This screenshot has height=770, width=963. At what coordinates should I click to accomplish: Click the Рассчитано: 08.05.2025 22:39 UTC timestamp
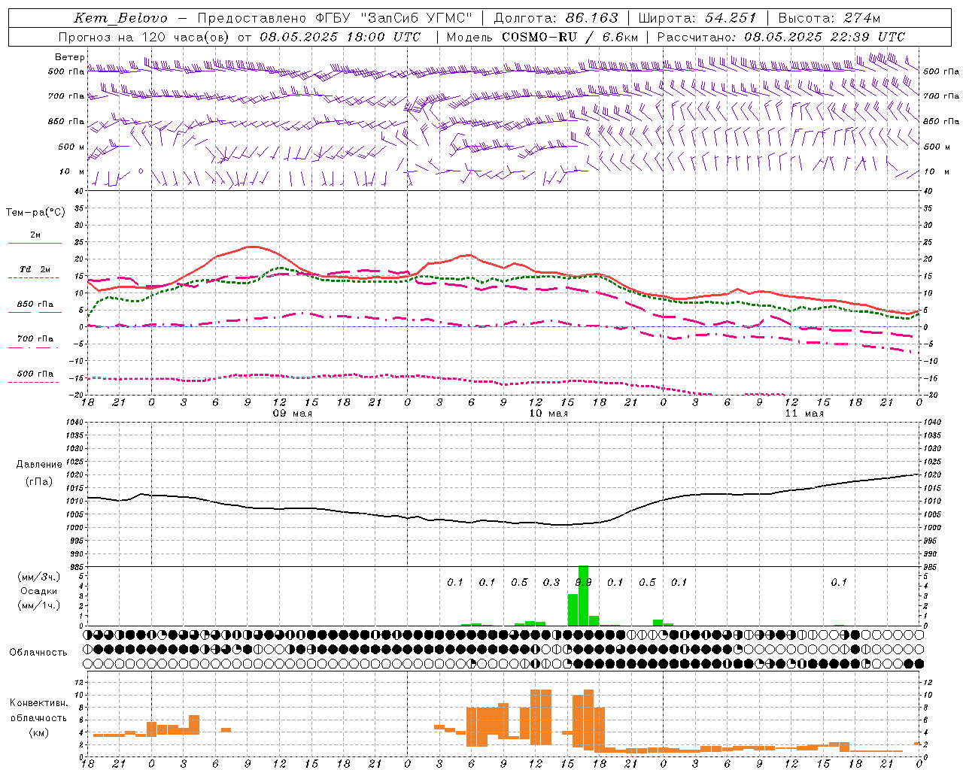point(781,37)
